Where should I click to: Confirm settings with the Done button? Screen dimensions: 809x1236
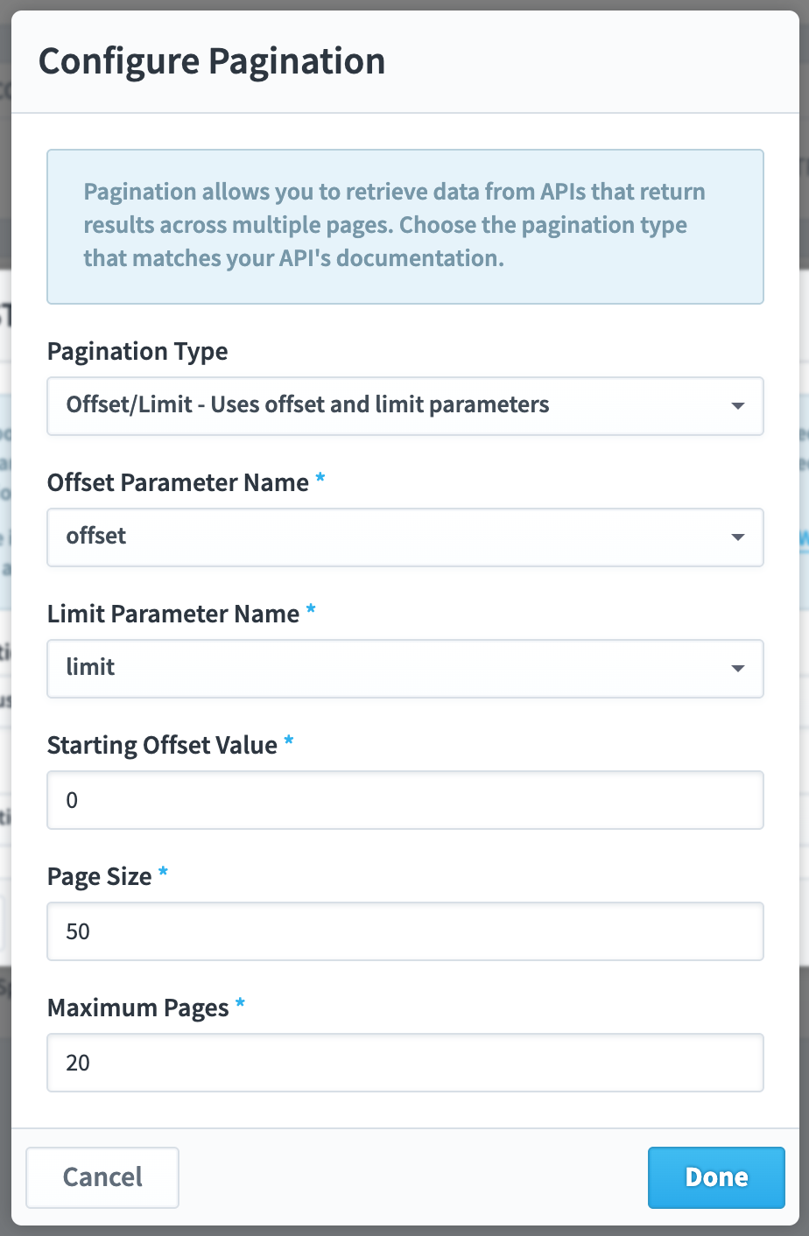coord(716,1177)
